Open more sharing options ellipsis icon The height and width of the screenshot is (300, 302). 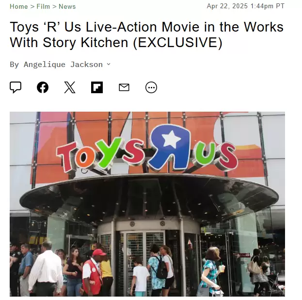coord(151,87)
